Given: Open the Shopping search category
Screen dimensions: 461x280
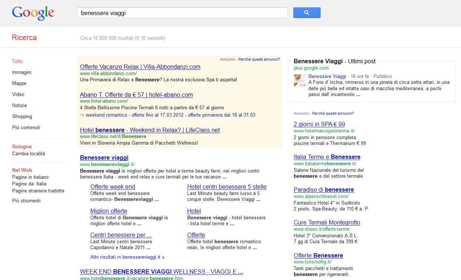Looking at the screenshot, I should click(x=22, y=117).
